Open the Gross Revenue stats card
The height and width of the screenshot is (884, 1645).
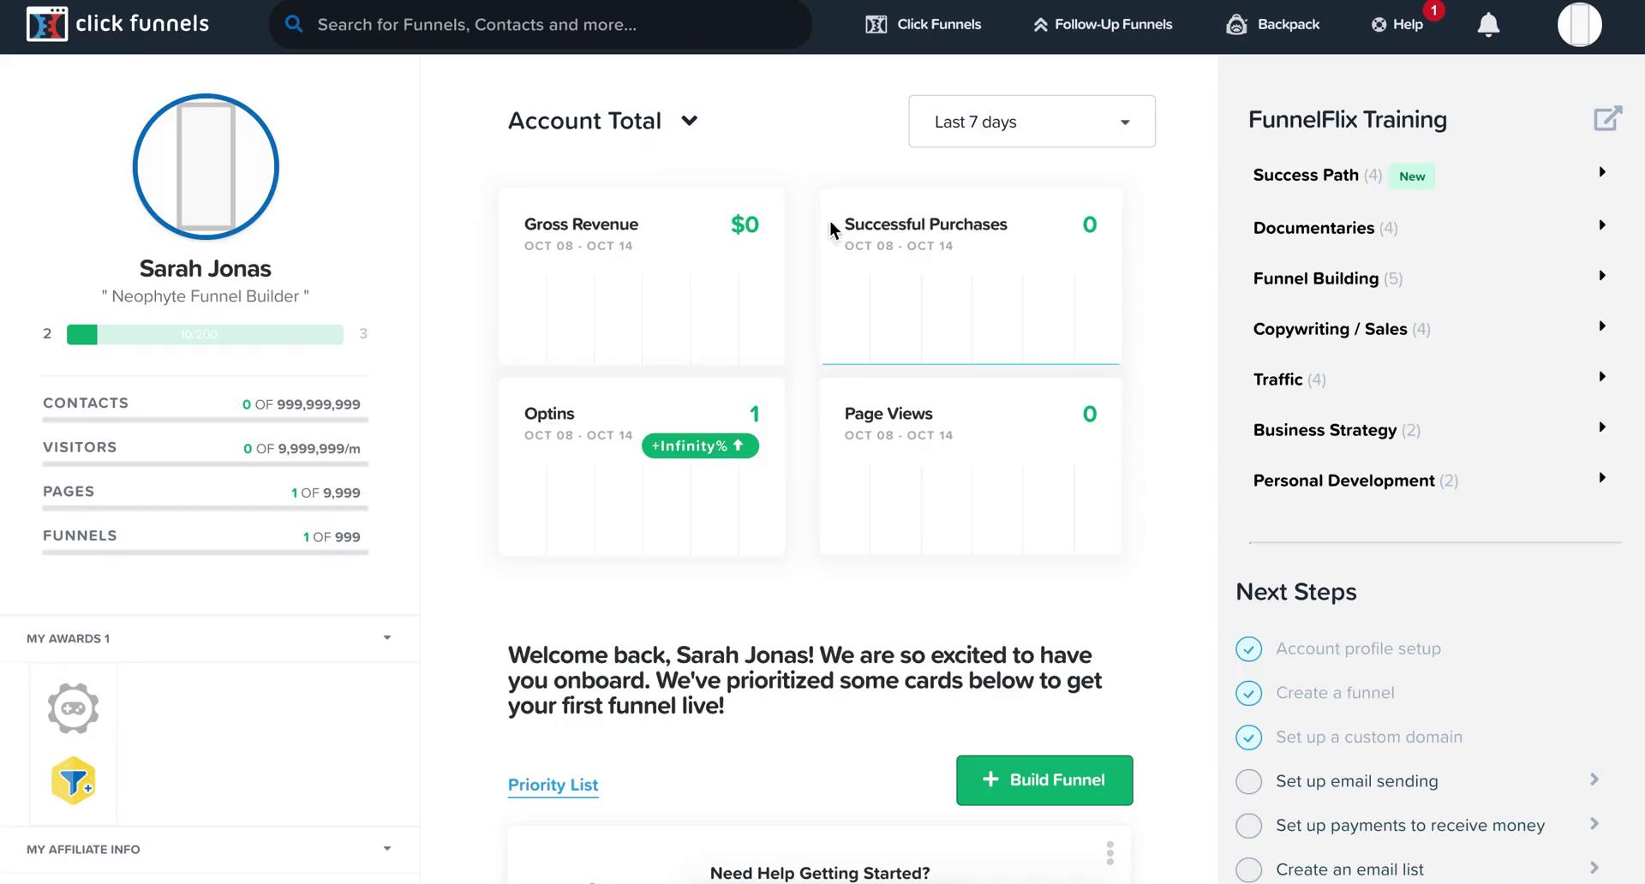tap(642, 277)
